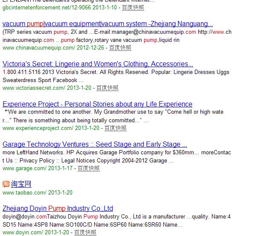Open the vacuum pump Zhejiang Nanguang result
This screenshot has width=261, height=236.
[107, 24]
